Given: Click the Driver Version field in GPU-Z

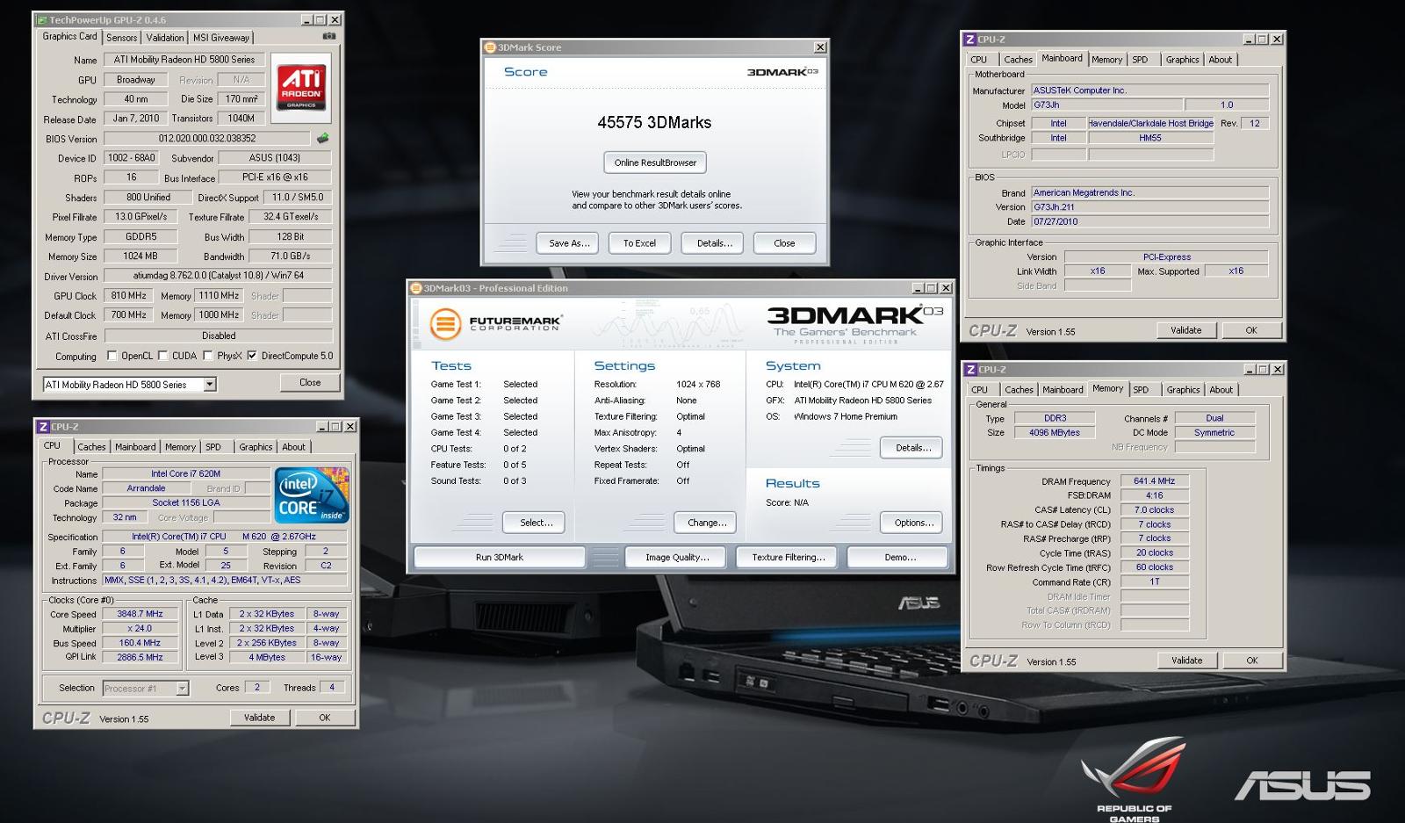Looking at the screenshot, I should pos(218,276).
